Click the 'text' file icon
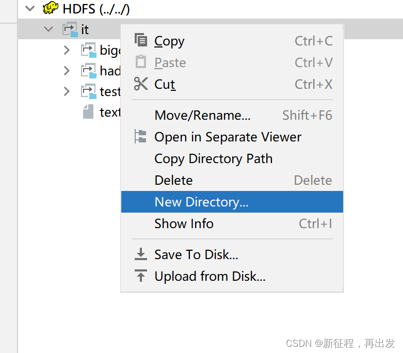 [x=88, y=111]
